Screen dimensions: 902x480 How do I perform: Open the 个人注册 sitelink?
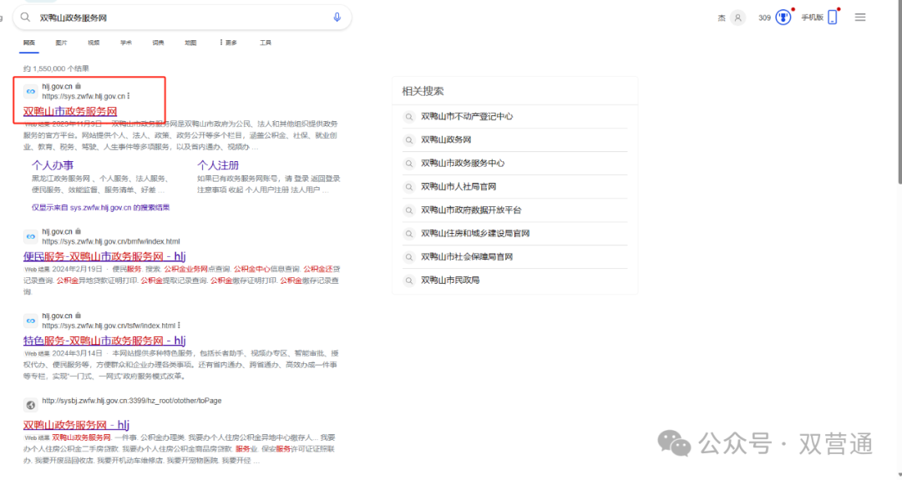pyautogui.click(x=218, y=165)
